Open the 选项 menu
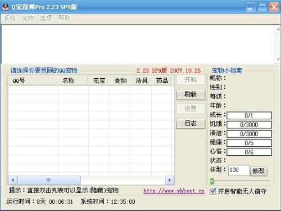The height and width of the screenshot is (211, 281). 46,18
